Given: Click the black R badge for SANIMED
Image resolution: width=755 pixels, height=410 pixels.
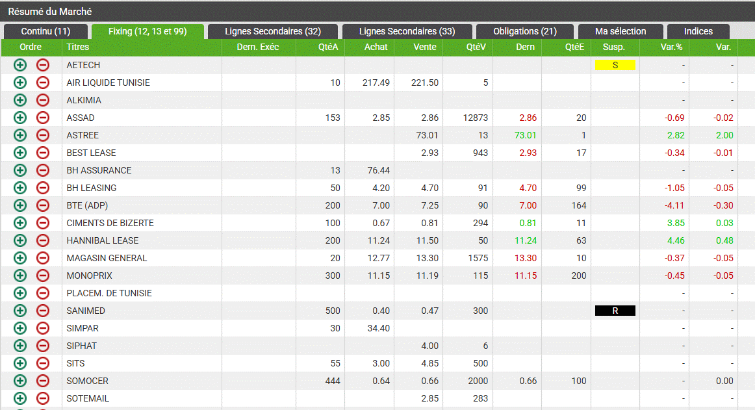Looking at the screenshot, I should pos(615,311).
